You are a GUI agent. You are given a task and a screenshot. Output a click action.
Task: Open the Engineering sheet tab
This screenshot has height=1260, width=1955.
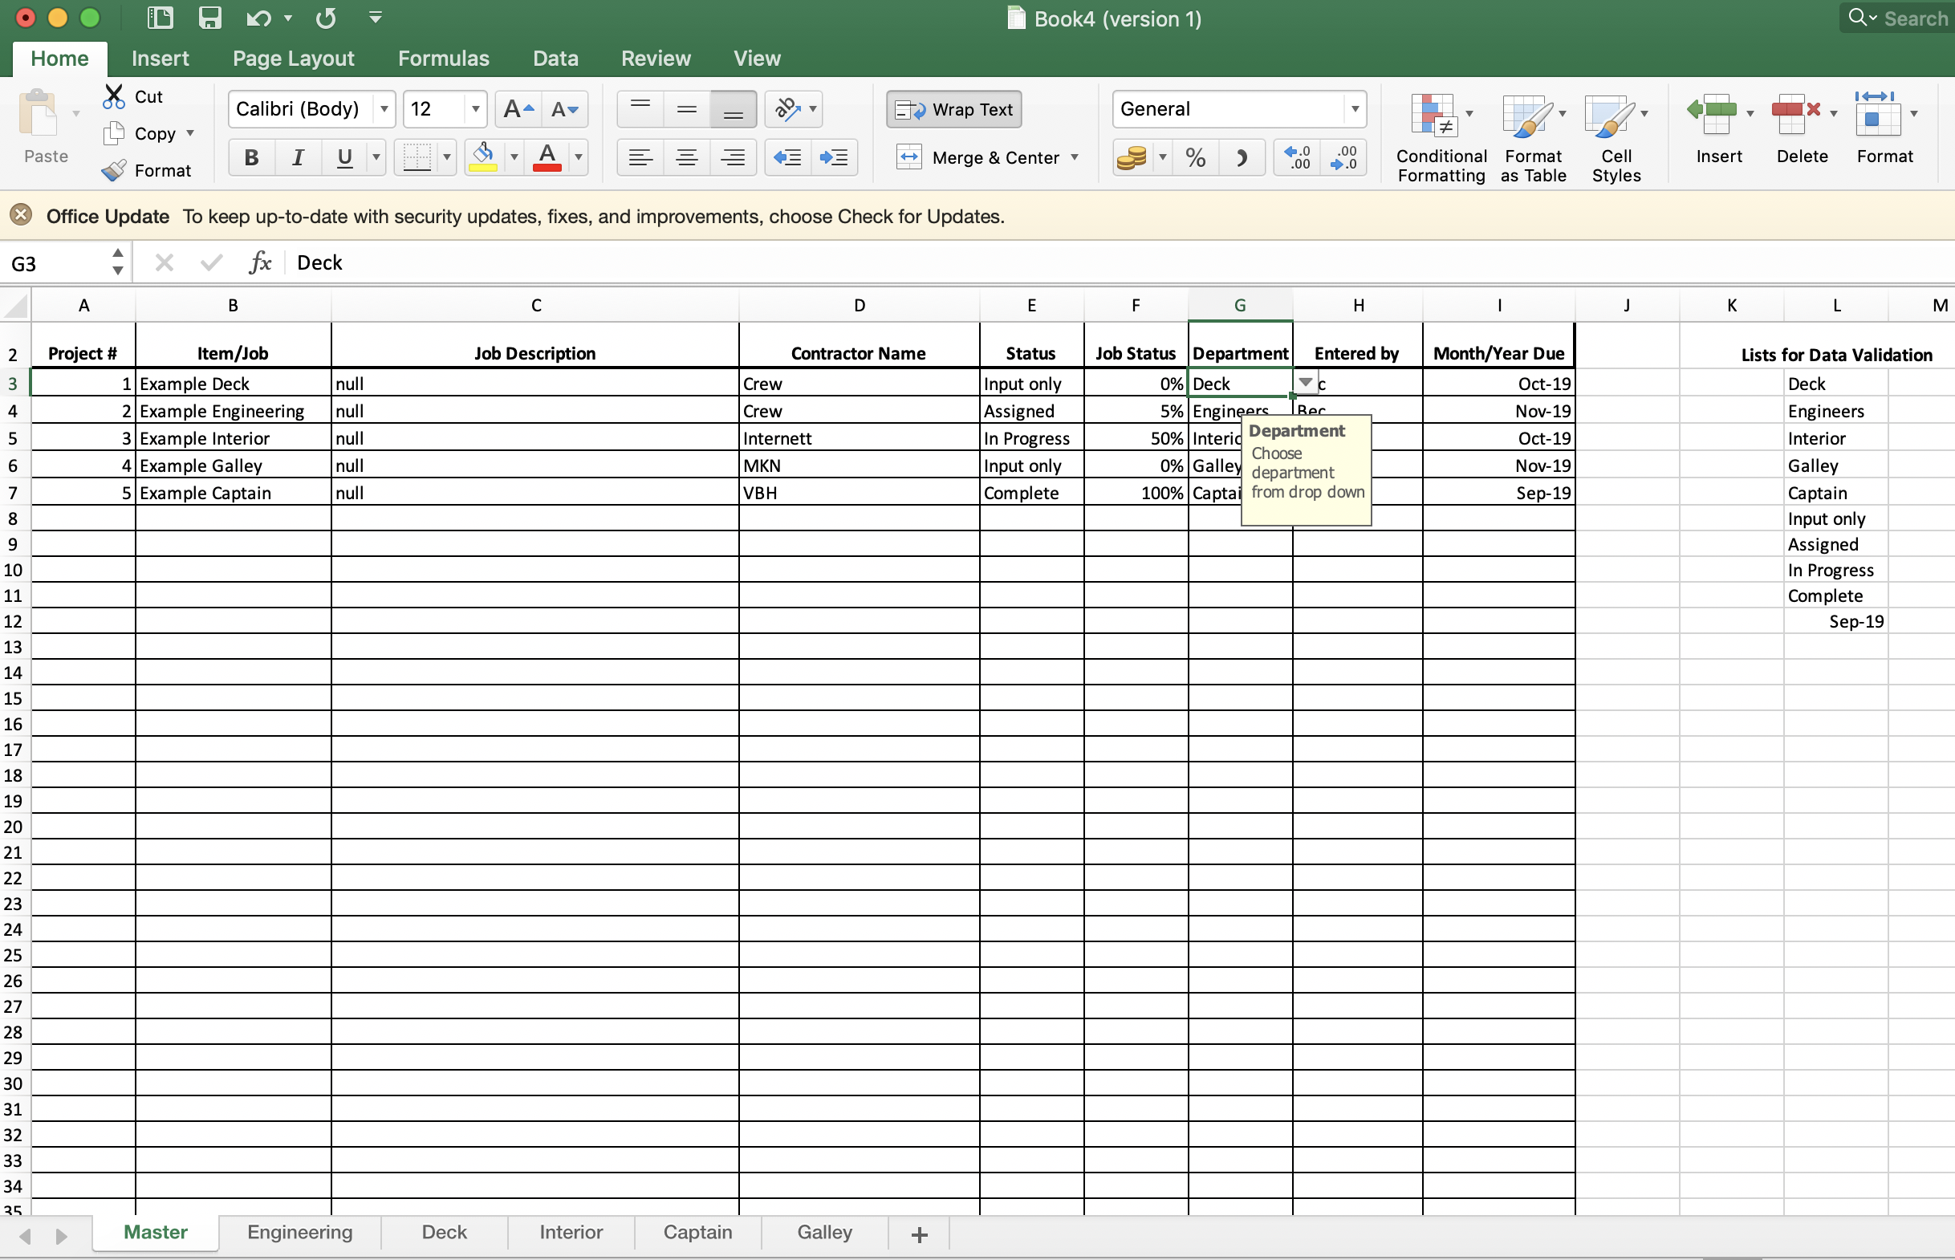(299, 1232)
